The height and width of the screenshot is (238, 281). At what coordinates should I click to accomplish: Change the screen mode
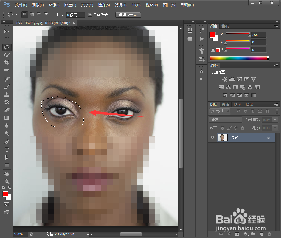7,212
